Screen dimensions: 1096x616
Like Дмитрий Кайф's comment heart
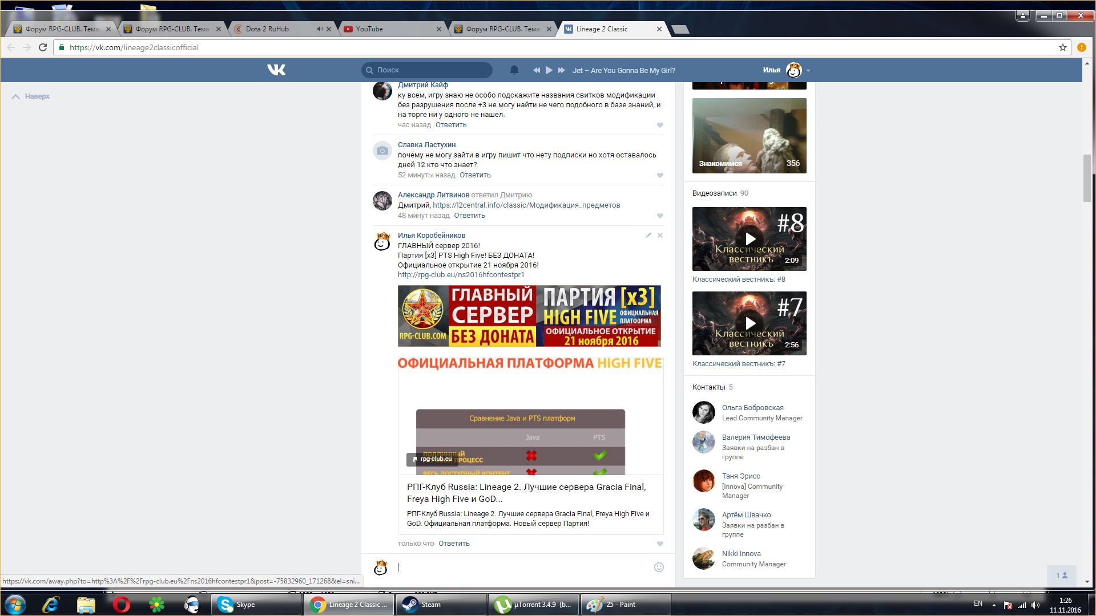[660, 125]
